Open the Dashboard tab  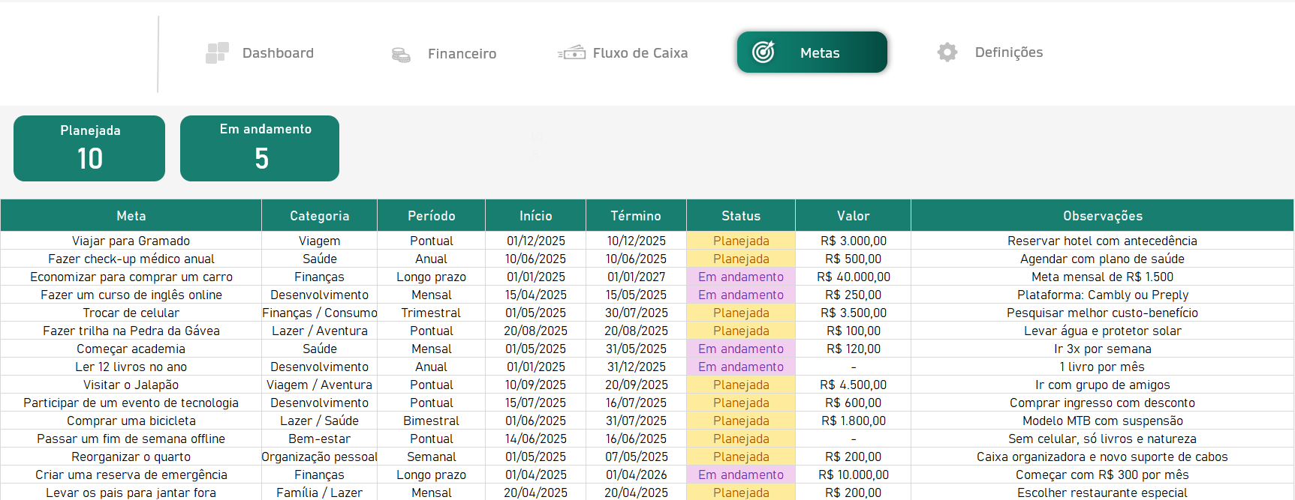pyautogui.click(x=278, y=53)
